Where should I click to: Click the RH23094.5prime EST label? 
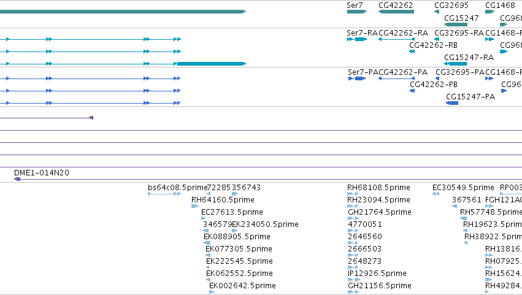tap(378, 200)
